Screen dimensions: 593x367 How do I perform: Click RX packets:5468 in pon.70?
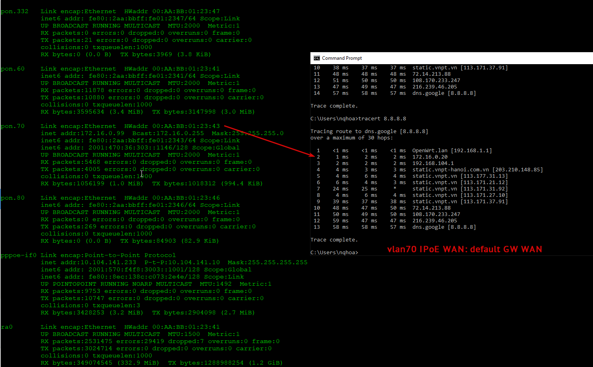[71, 162]
